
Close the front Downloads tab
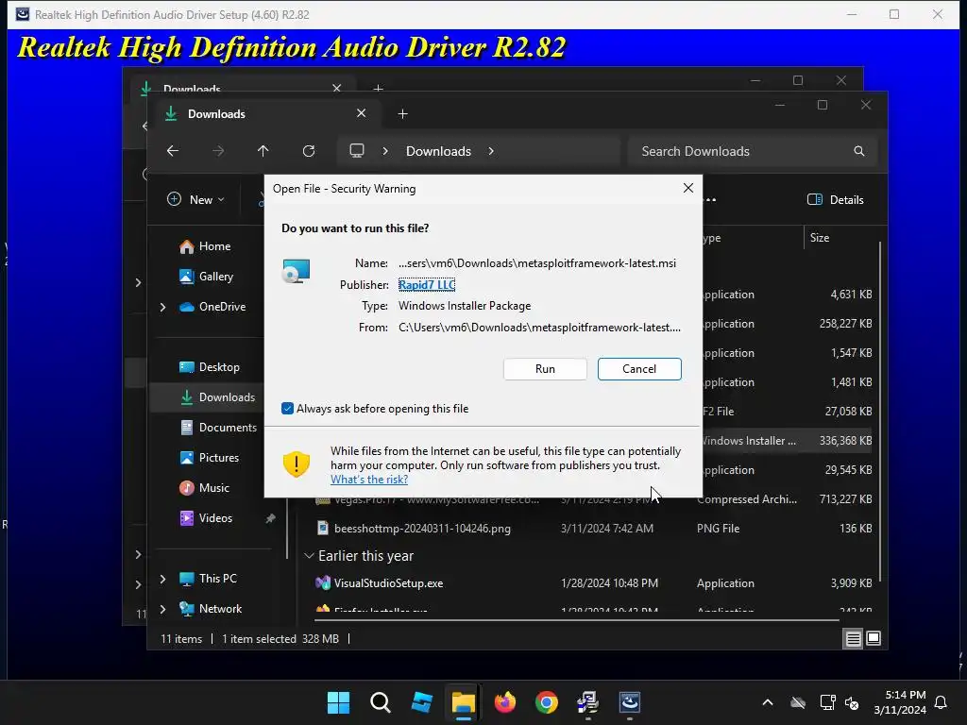click(362, 113)
